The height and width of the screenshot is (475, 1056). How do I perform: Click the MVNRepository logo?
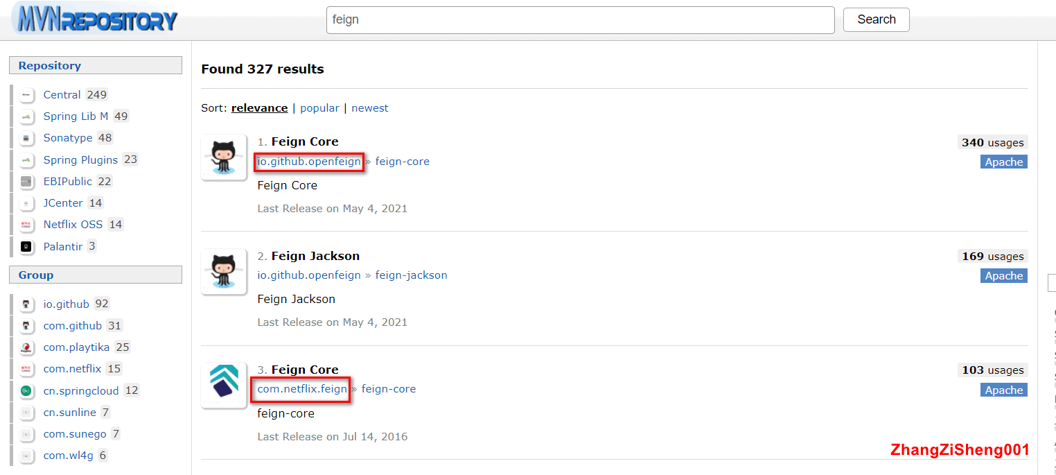(x=95, y=19)
